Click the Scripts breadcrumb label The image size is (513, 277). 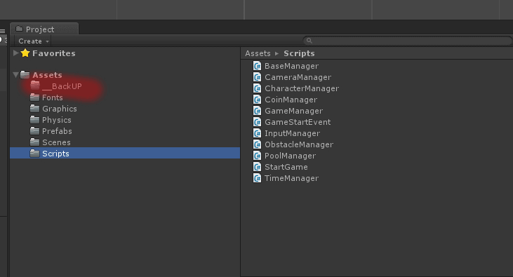point(299,53)
